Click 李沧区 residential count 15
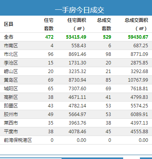 tap(51, 63)
